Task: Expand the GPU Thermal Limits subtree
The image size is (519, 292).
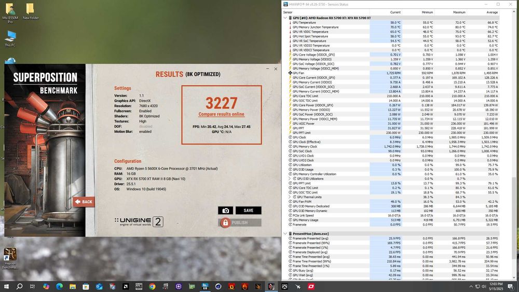Action: 290,197
